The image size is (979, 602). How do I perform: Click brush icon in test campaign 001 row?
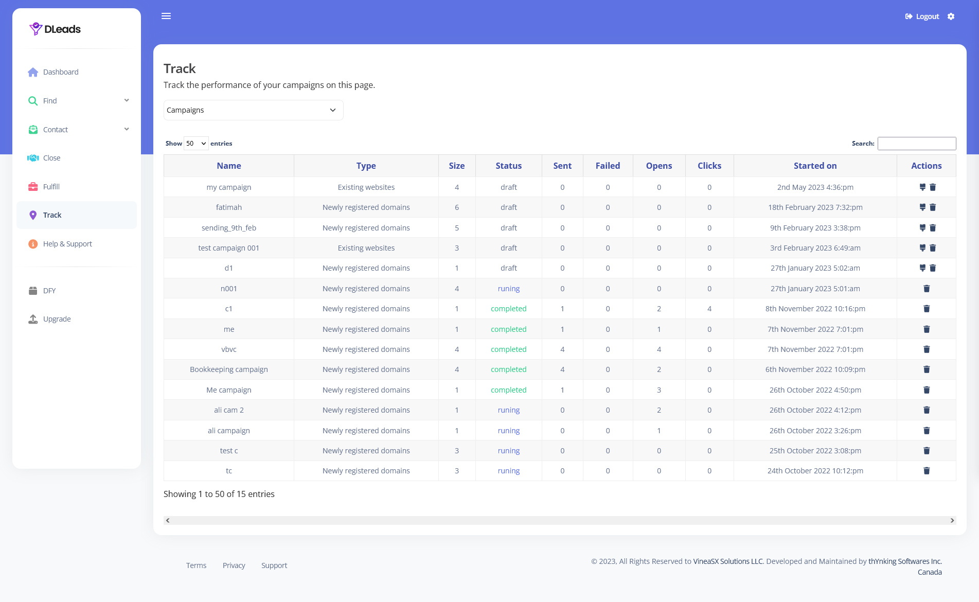pyautogui.click(x=922, y=248)
